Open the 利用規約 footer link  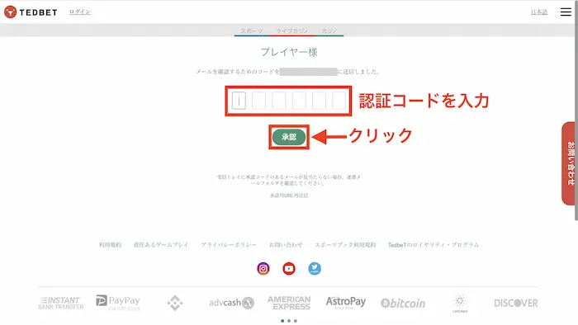tap(110, 245)
